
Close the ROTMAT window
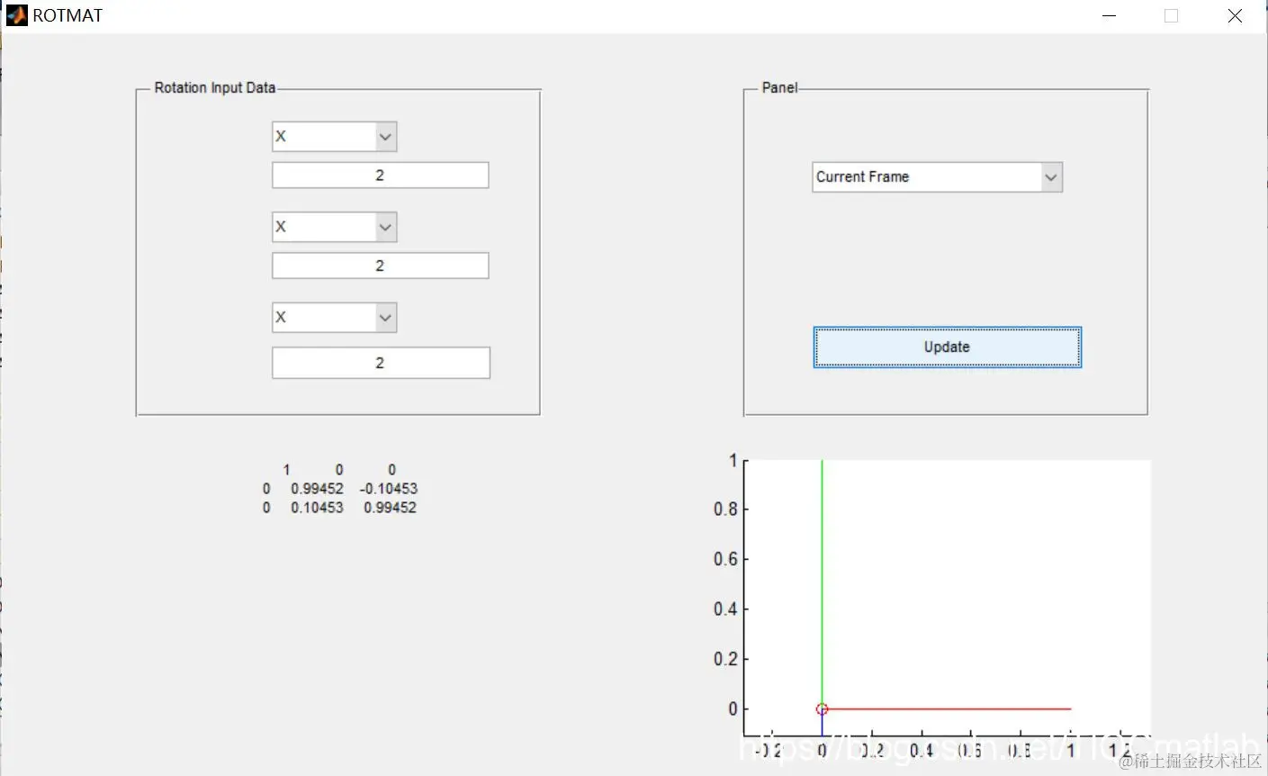pyautogui.click(x=1235, y=15)
